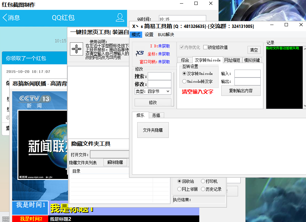
Task: Click the green log message in 记录 panel
Action: [x=284, y=48]
